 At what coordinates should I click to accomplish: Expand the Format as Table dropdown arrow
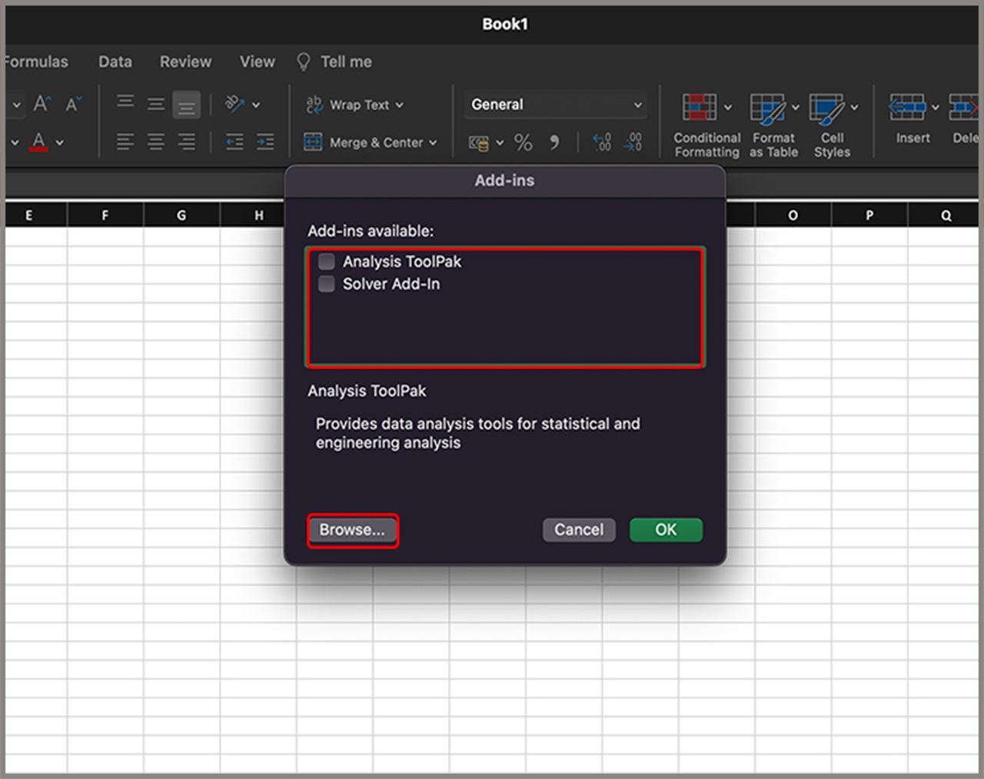[796, 108]
